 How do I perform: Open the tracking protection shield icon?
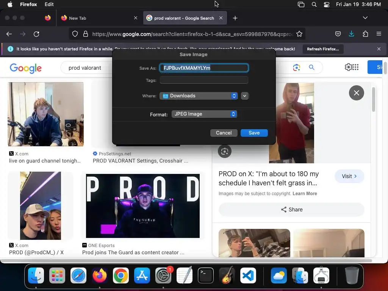click(75, 34)
